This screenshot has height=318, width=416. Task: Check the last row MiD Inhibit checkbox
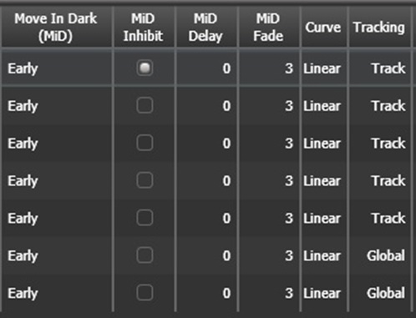point(145,293)
